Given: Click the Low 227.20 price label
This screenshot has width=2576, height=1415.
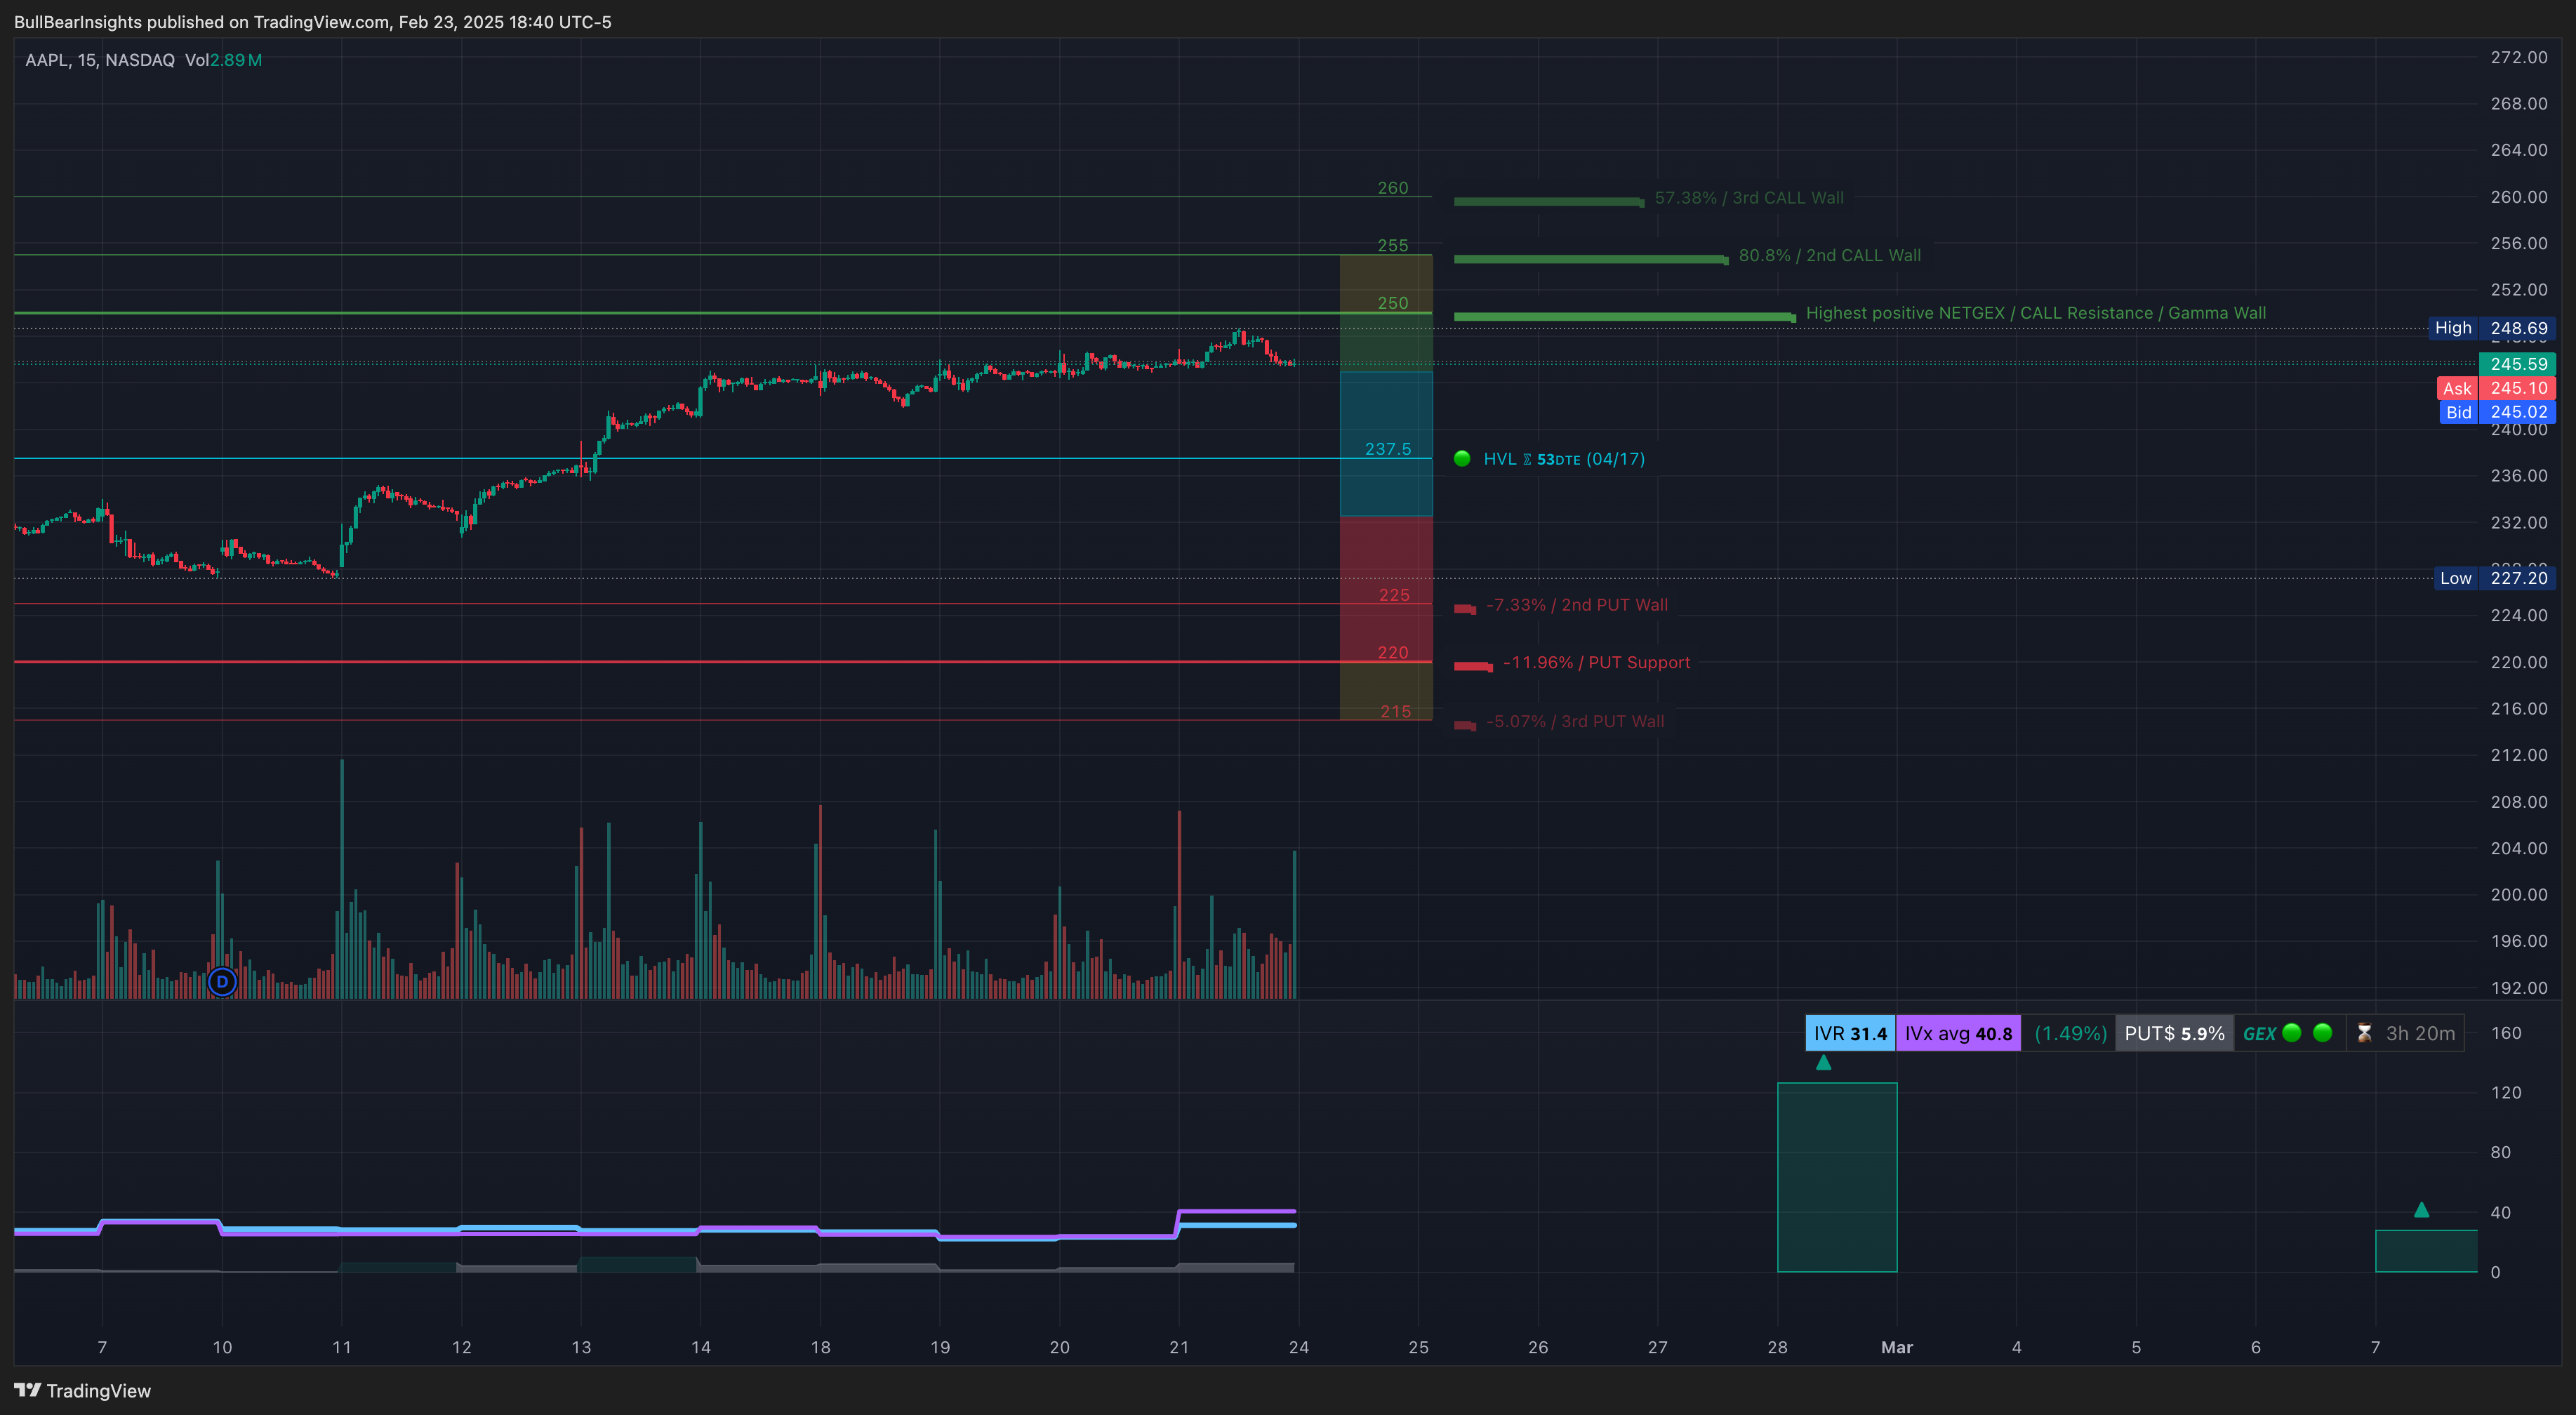Looking at the screenshot, I should [x=2494, y=578].
